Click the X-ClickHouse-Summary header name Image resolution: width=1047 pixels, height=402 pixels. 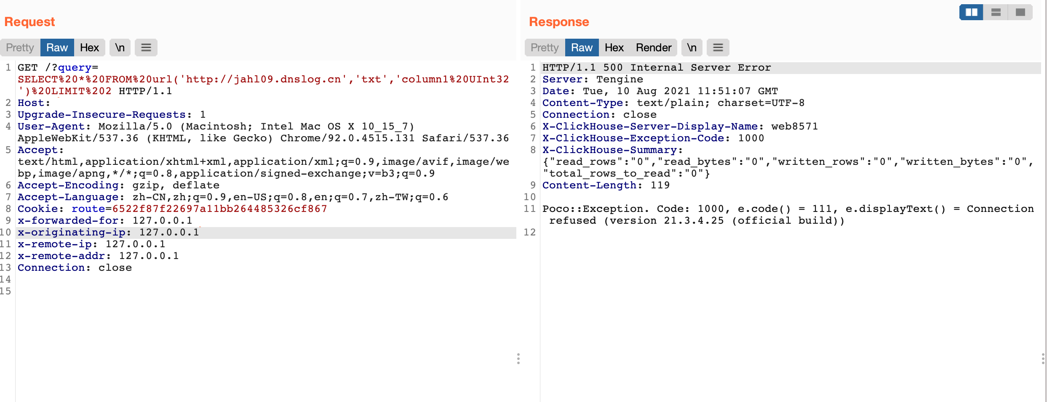pyautogui.click(x=612, y=150)
